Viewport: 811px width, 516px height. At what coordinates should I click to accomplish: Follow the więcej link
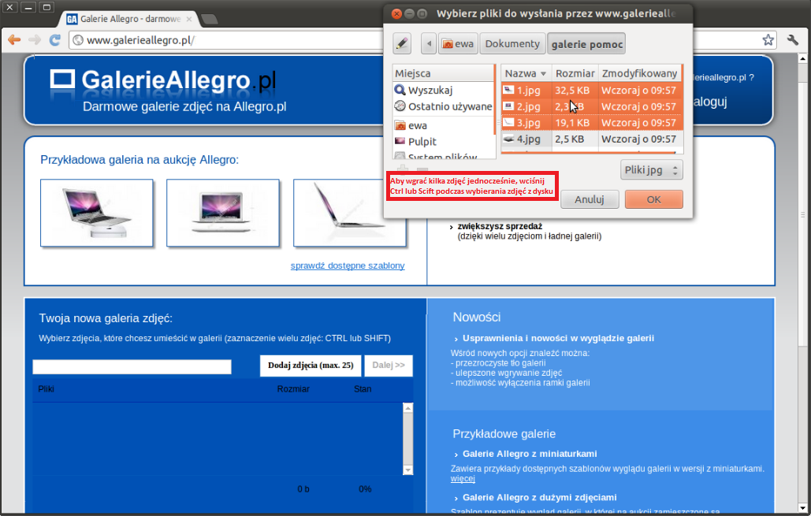(463, 479)
